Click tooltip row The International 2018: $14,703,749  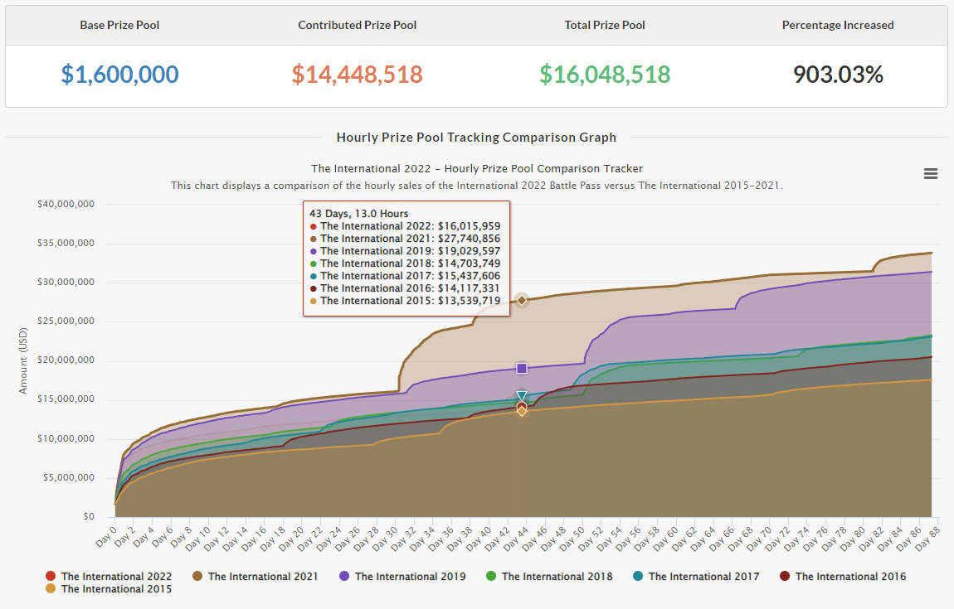[x=405, y=263]
